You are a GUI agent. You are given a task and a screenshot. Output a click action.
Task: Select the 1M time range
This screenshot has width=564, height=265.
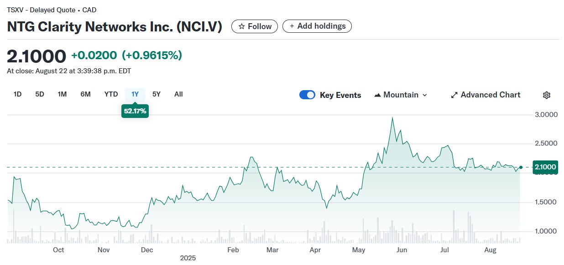pos(63,94)
